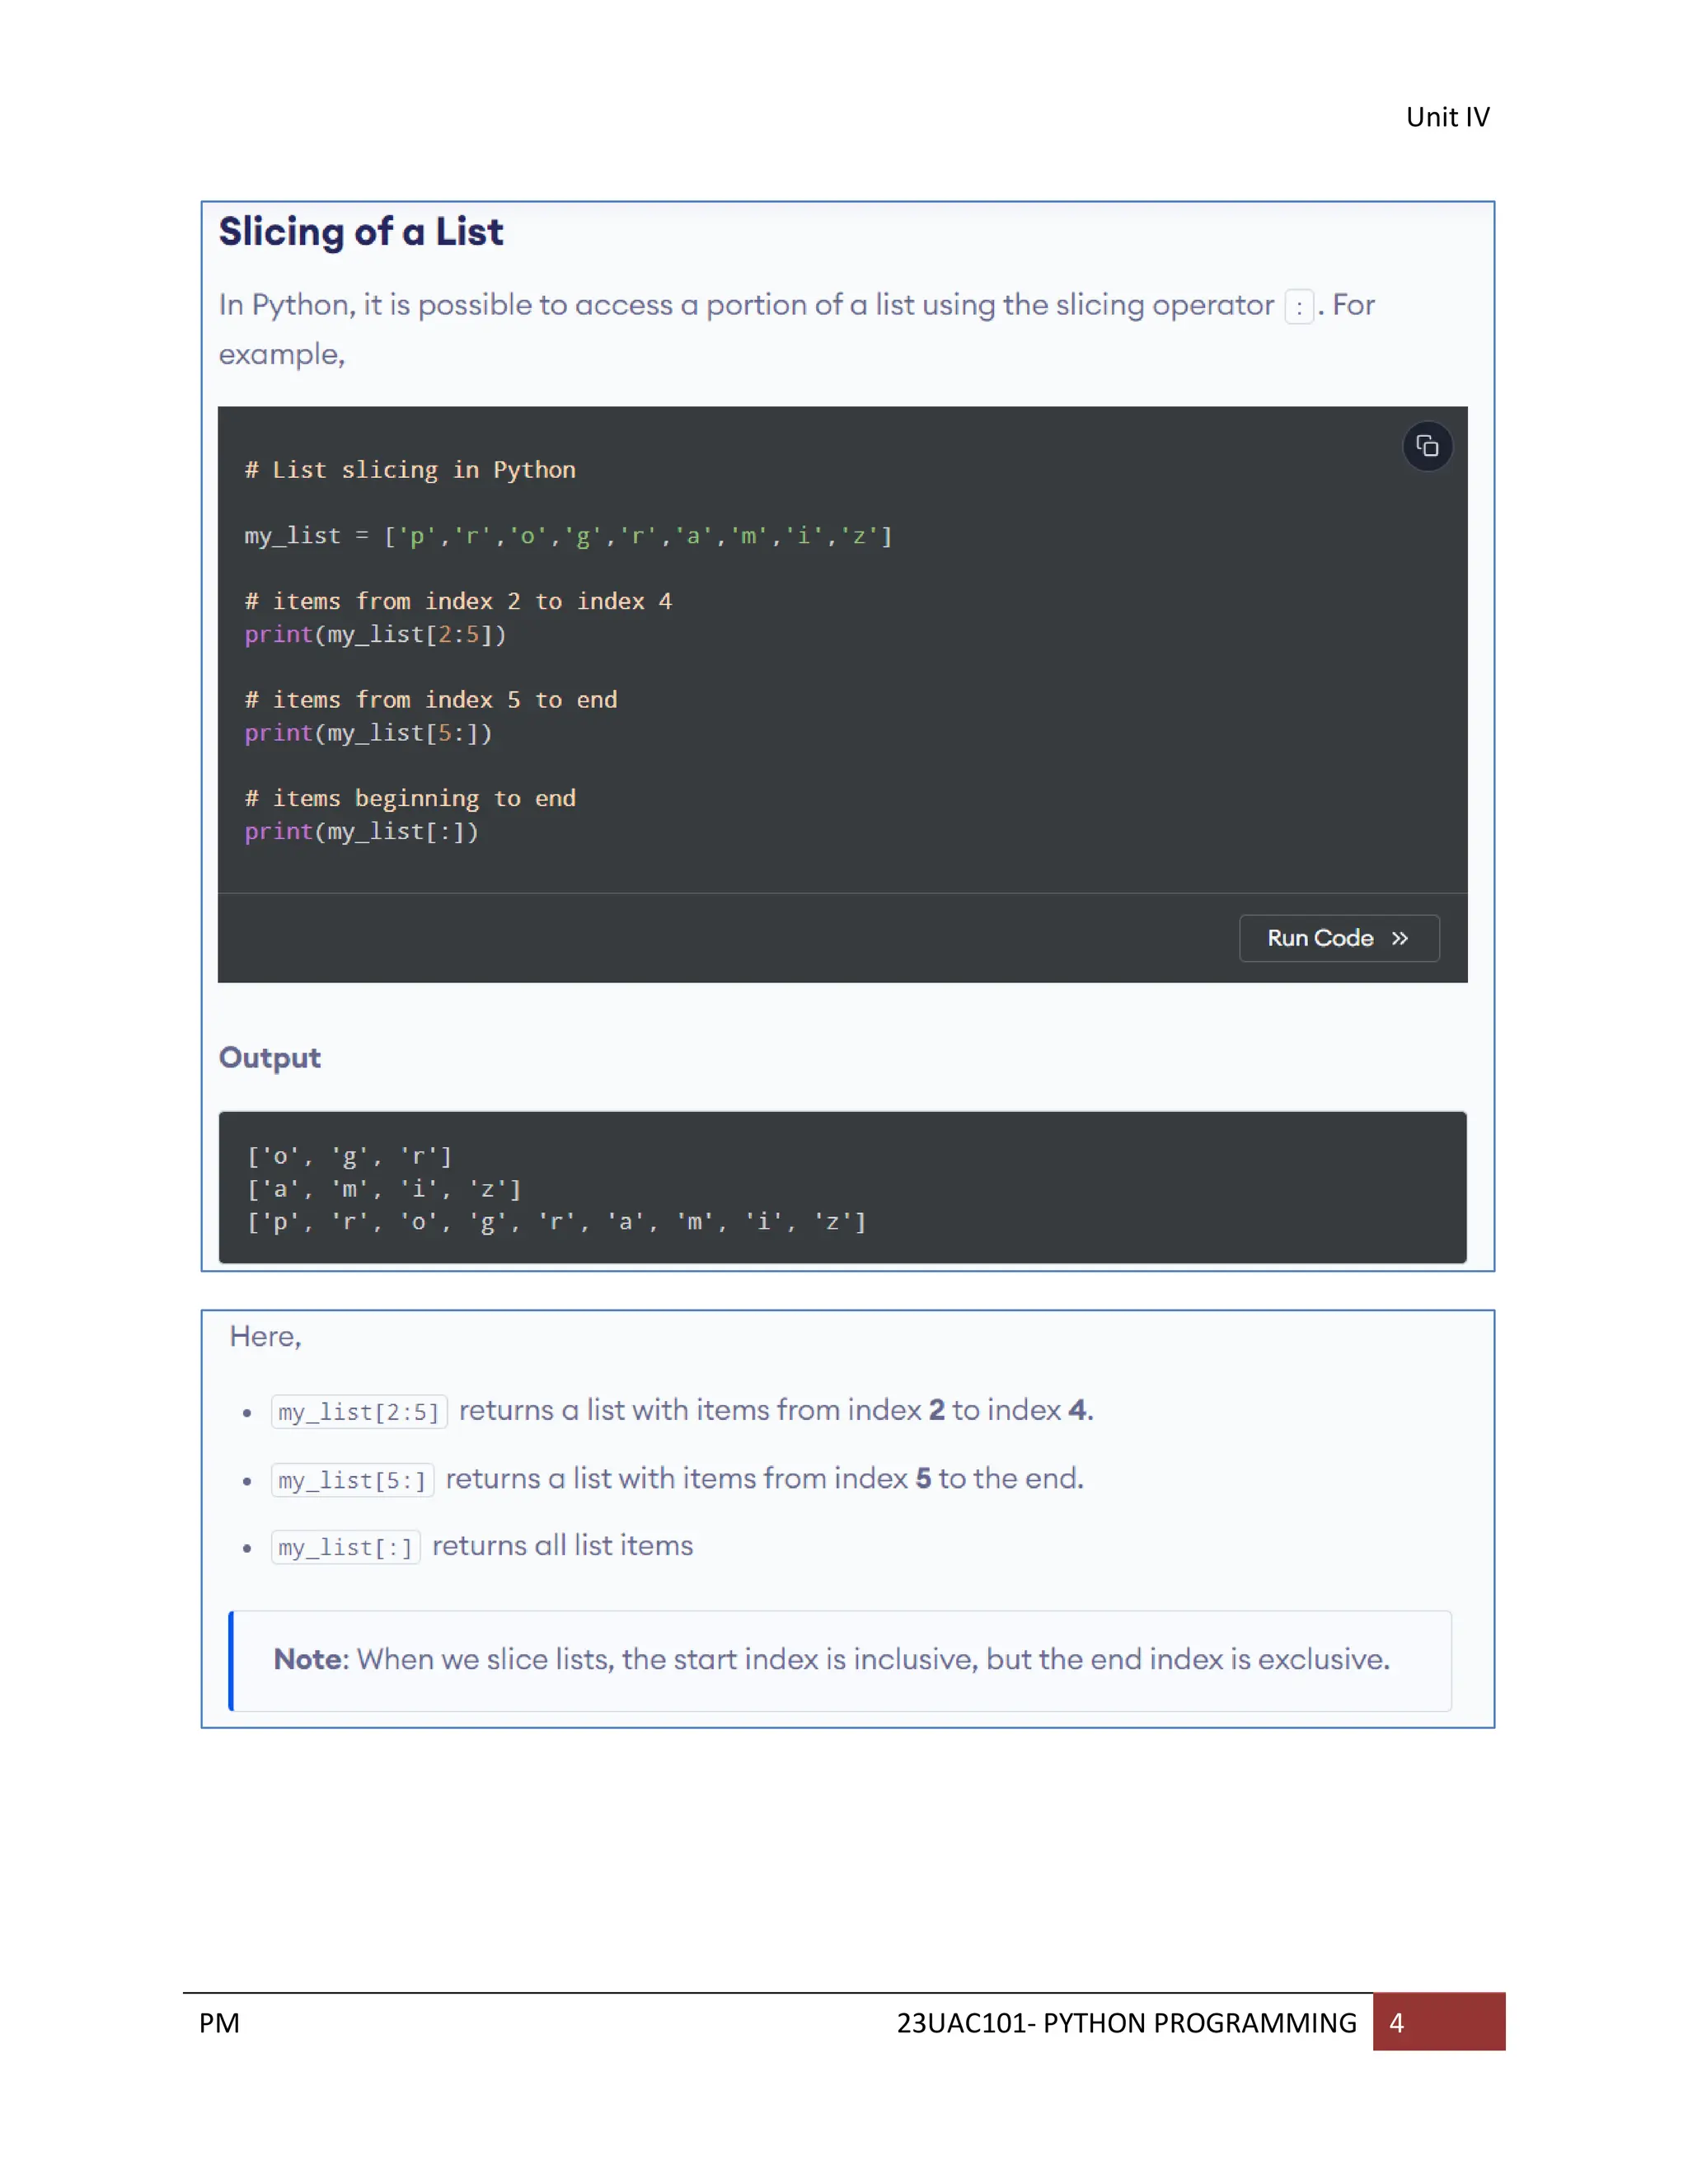Click the ['o', 'g', 'r'] output line
The width and height of the screenshot is (1688, 2184).
click(x=350, y=1157)
